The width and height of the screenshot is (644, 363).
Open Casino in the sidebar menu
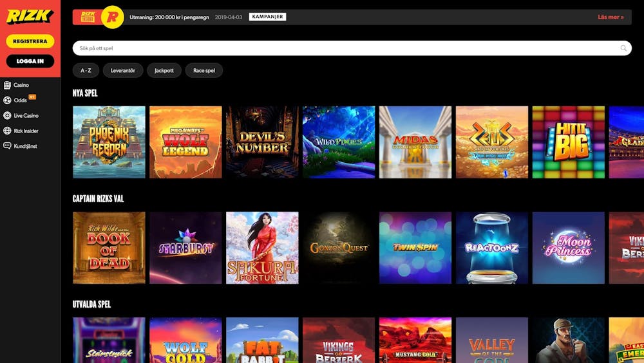point(21,85)
